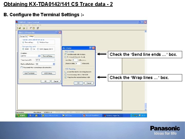Viewport: 185px width, 139px height.
Task: Click OK in the ASCII Setup dialog
Action: coord(78,83)
